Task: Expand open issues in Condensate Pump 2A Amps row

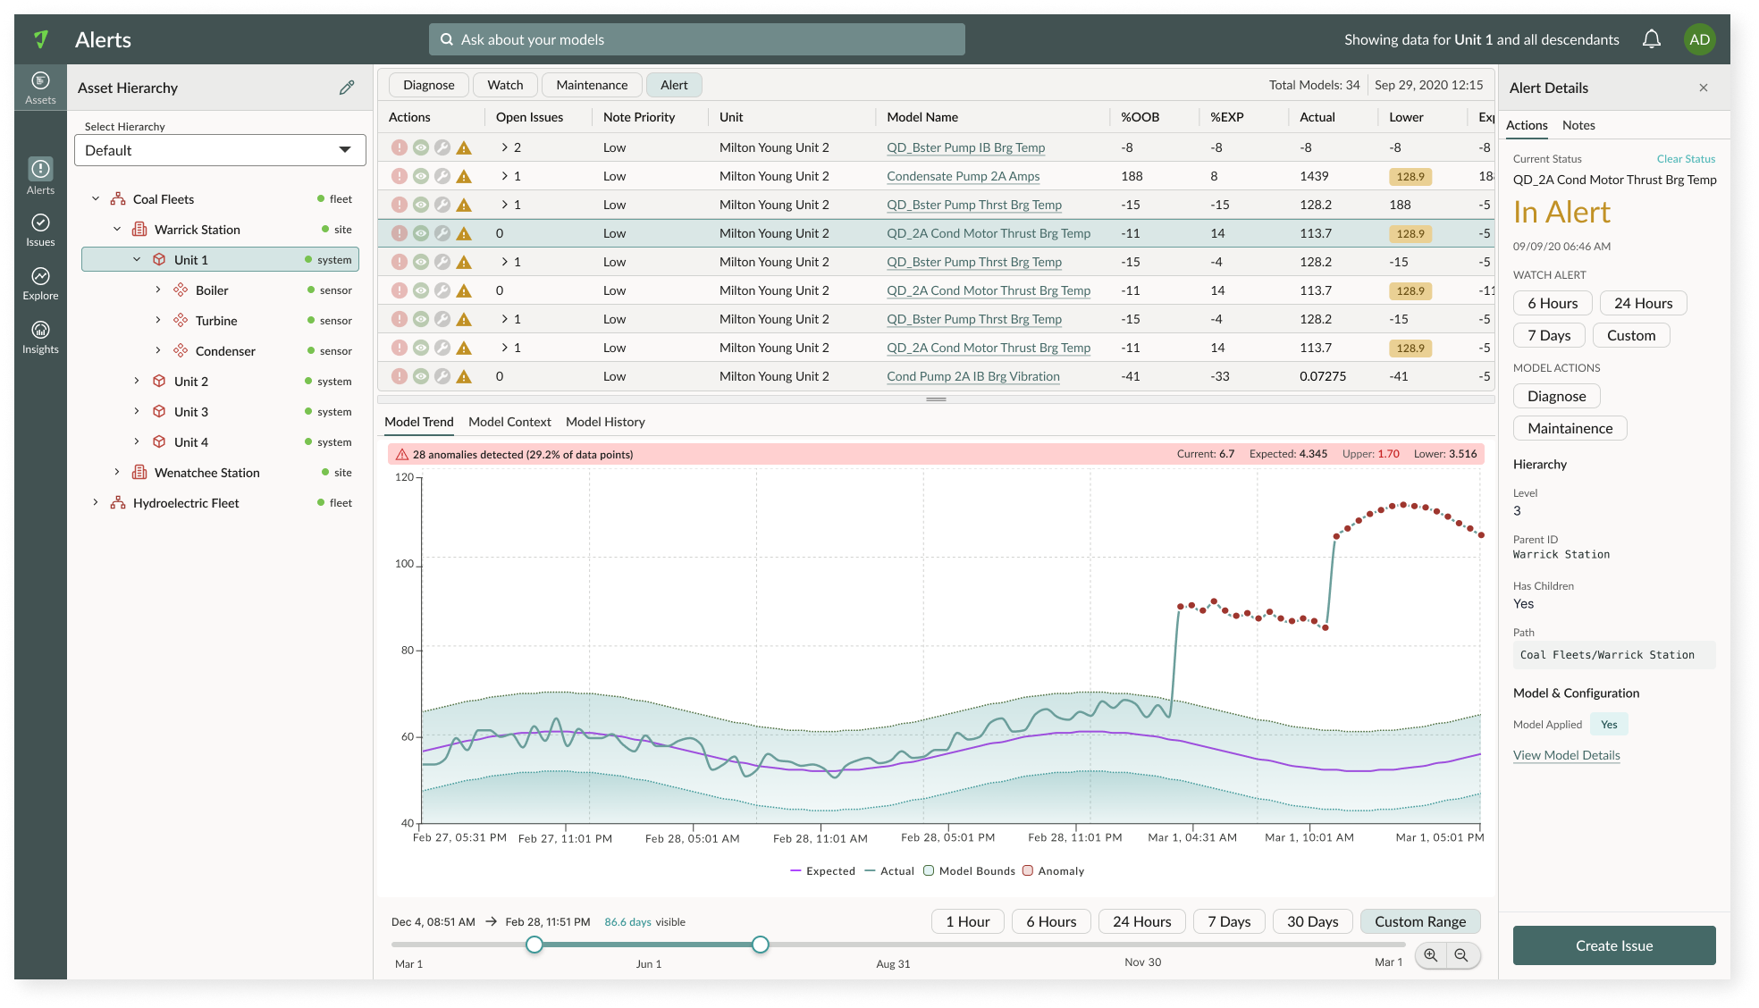Action: pyautogui.click(x=505, y=176)
